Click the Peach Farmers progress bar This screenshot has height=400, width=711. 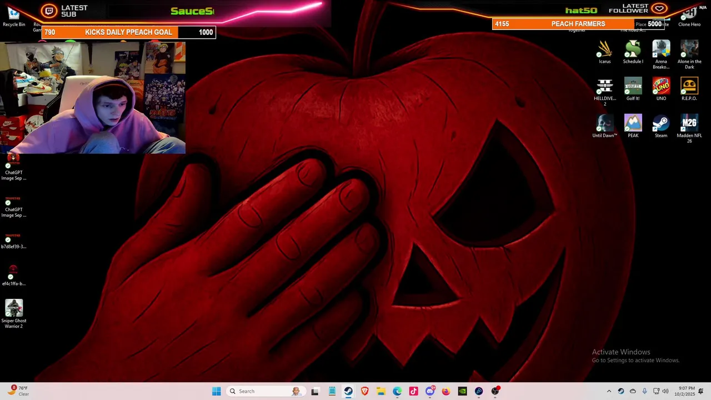coord(578,24)
